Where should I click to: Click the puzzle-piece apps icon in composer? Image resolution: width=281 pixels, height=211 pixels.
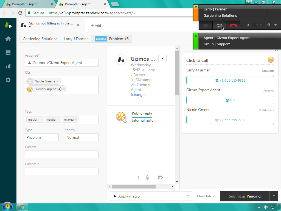160,177
